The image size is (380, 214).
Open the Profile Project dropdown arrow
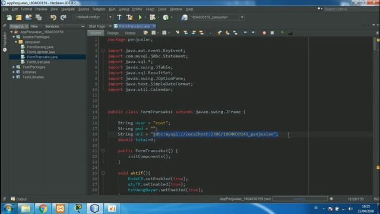(x=172, y=17)
